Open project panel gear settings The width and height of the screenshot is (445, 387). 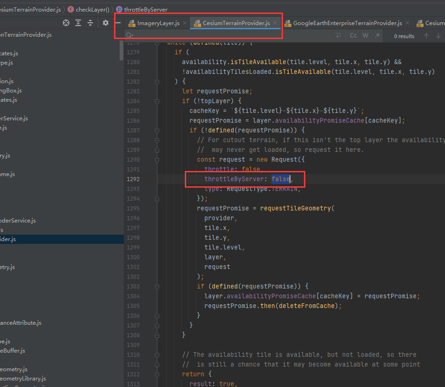pos(106,23)
